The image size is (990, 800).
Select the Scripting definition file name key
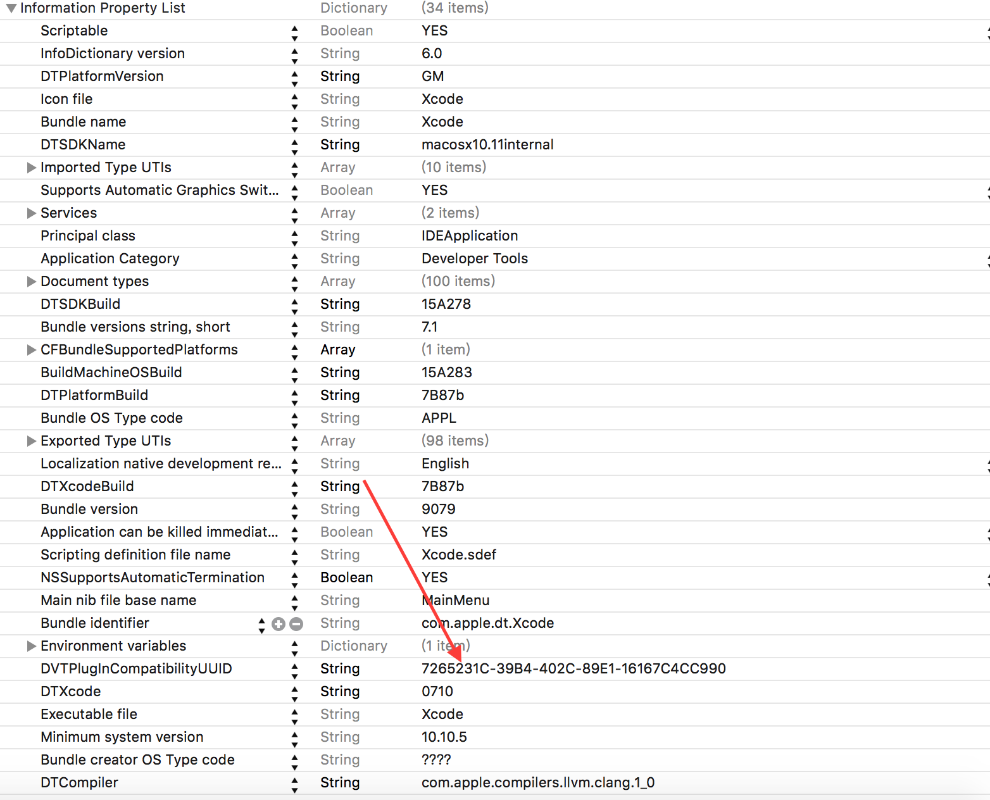click(x=135, y=555)
